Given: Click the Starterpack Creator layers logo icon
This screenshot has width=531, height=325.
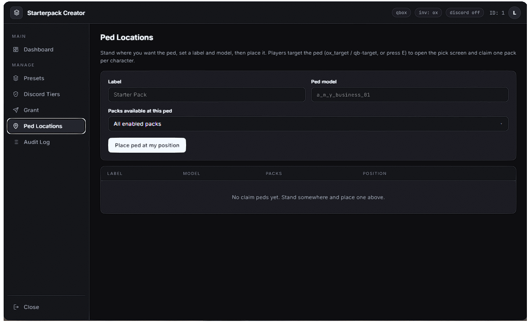Looking at the screenshot, I should [x=16, y=13].
